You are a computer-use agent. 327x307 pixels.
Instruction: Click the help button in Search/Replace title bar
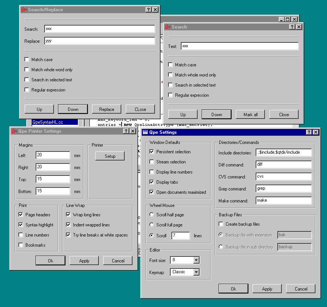[148, 10]
